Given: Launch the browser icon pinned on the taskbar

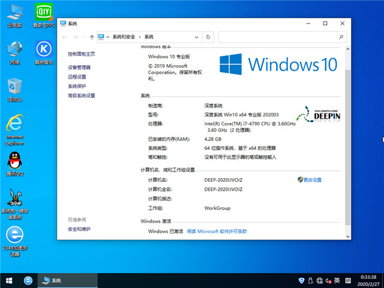Looking at the screenshot, I should coord(28,281).
